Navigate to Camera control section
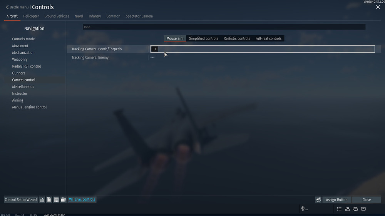The width and height of the screenshot is (385, 216). [24, 80]
